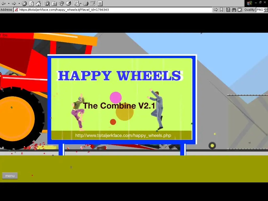Screen dimensions: 268x201
Task: Refresh the page with the Reload icon
Action: [x=31, y=3]
